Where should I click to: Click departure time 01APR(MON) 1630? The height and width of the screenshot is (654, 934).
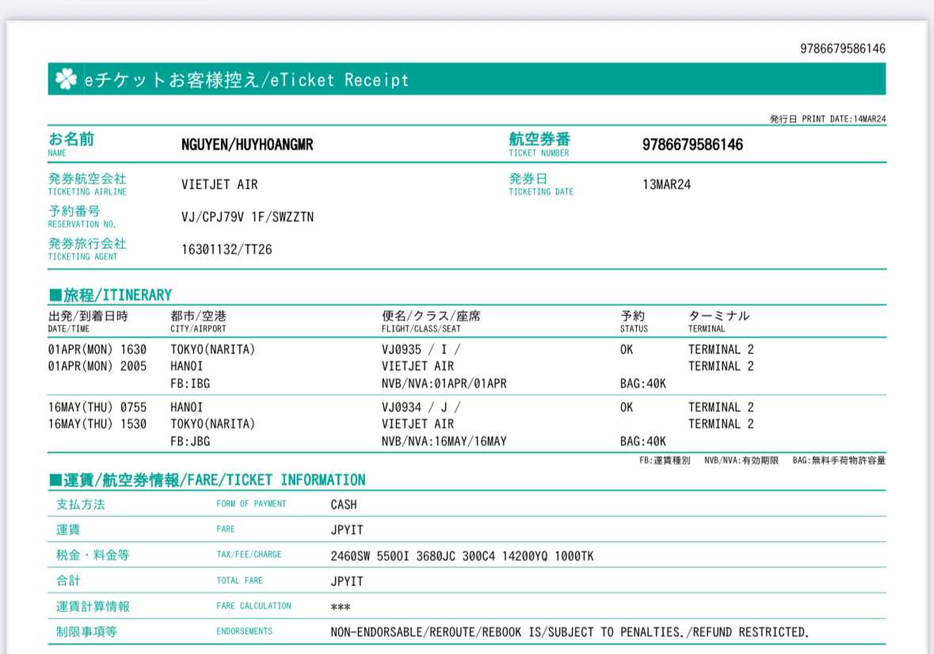coord(97,349)
